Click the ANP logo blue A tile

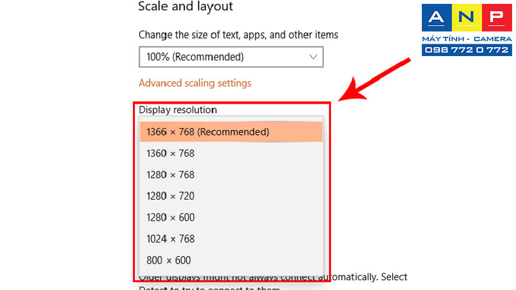[x=437, y=17]
